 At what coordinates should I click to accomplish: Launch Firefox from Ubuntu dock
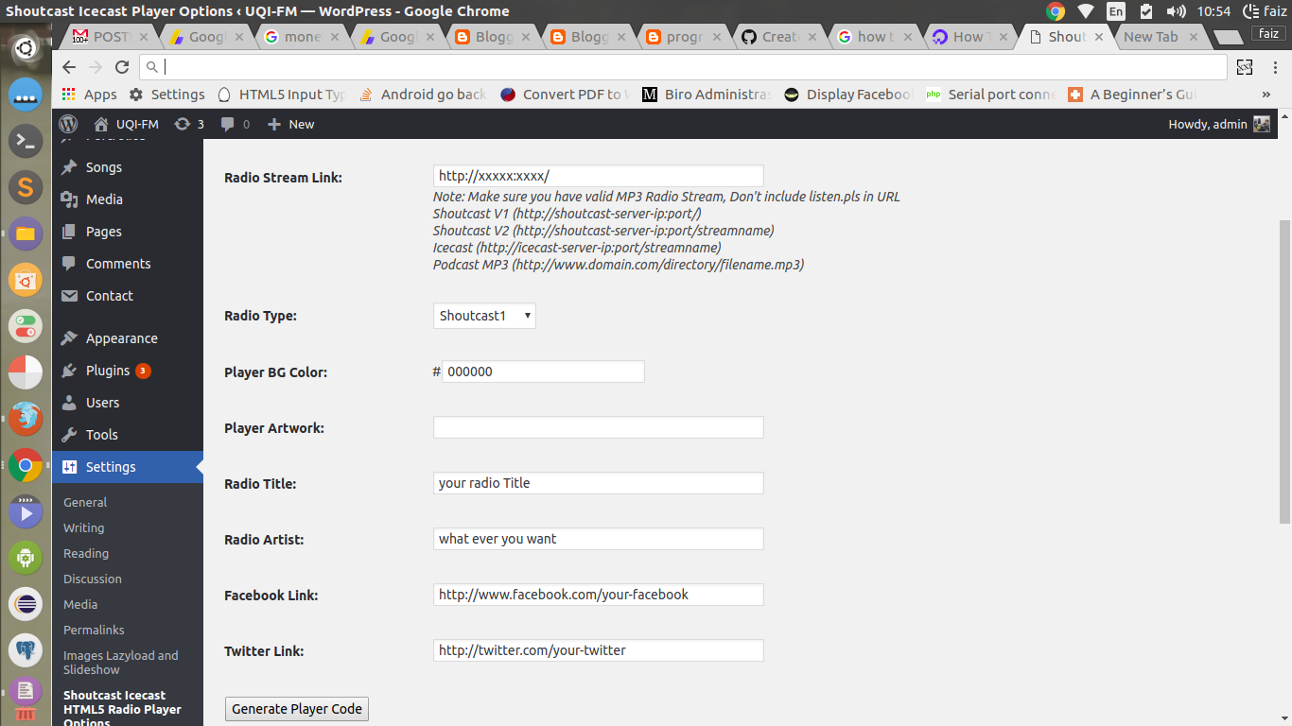click(x=26, y=419)
